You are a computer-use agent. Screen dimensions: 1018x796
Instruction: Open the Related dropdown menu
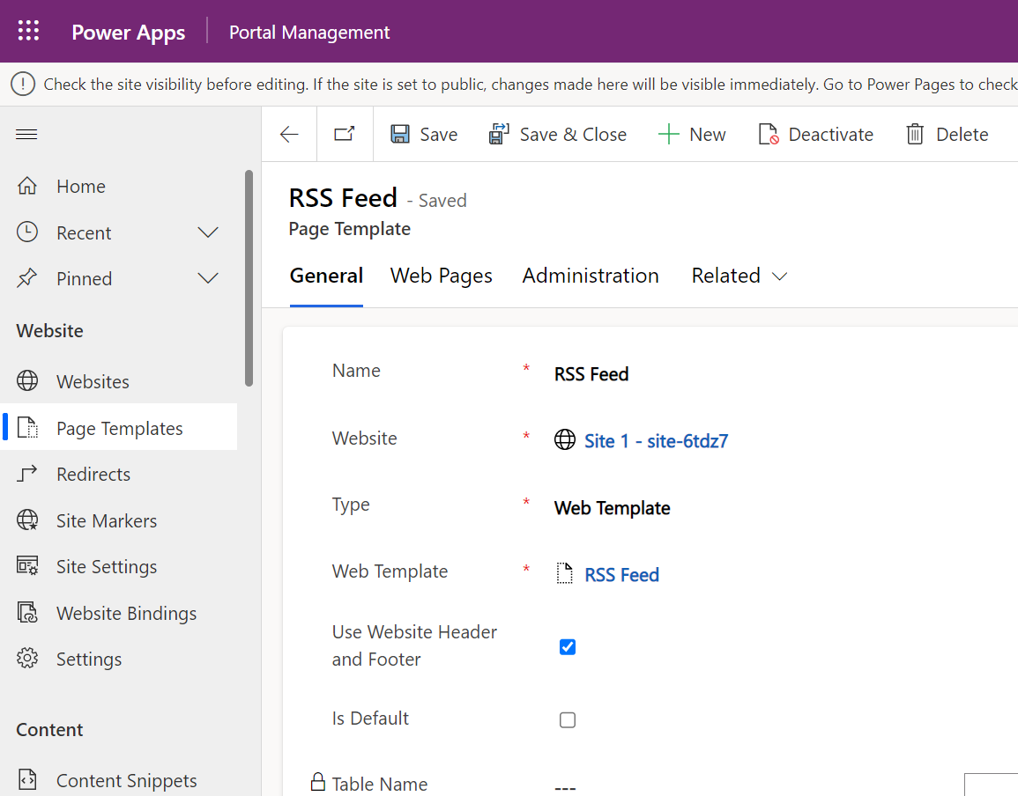click(739, 276)
